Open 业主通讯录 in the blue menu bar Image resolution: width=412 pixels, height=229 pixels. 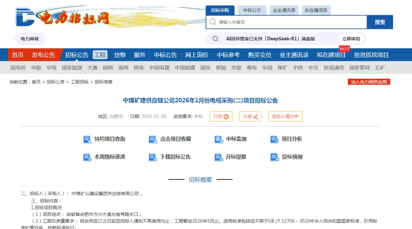click(x=294, y=55)
